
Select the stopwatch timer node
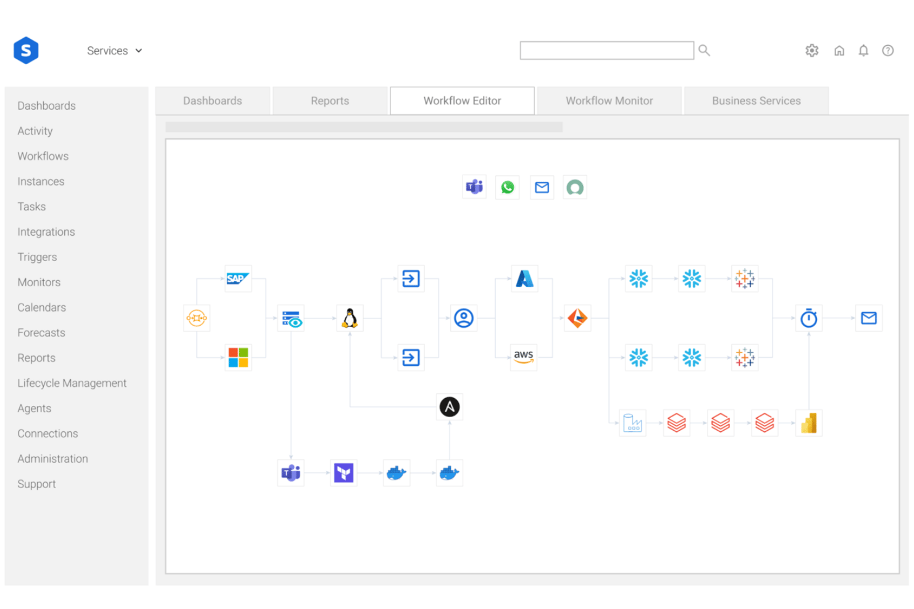coord(809,318)
